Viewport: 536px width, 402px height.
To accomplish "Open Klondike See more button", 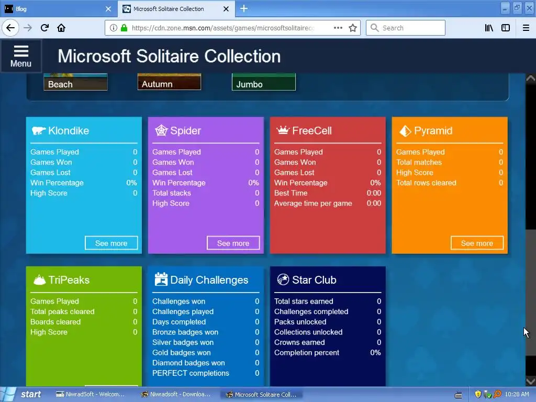I will pyautogui.click(x=111, y=243).
